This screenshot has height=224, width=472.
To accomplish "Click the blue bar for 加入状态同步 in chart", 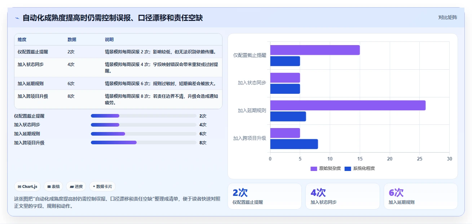I will [285, 89].
